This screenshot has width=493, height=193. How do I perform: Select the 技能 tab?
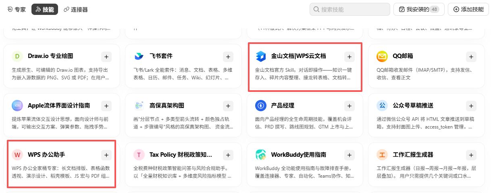pos(44,9)
